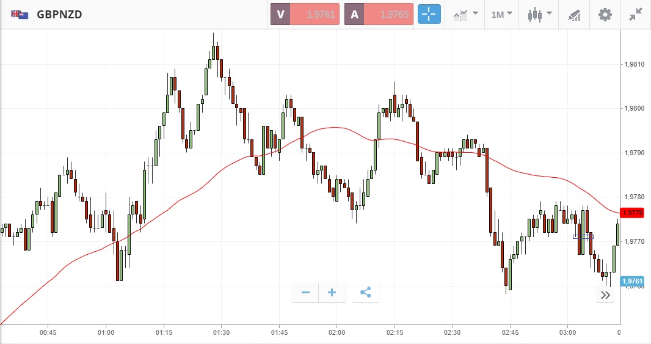This screenshot has width=651, height=344.
Task: Open the indicators dropdown
Action: (465, 14)
